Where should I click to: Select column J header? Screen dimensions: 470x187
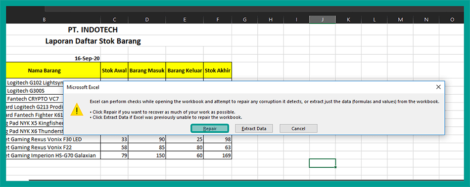coord(323,19)
